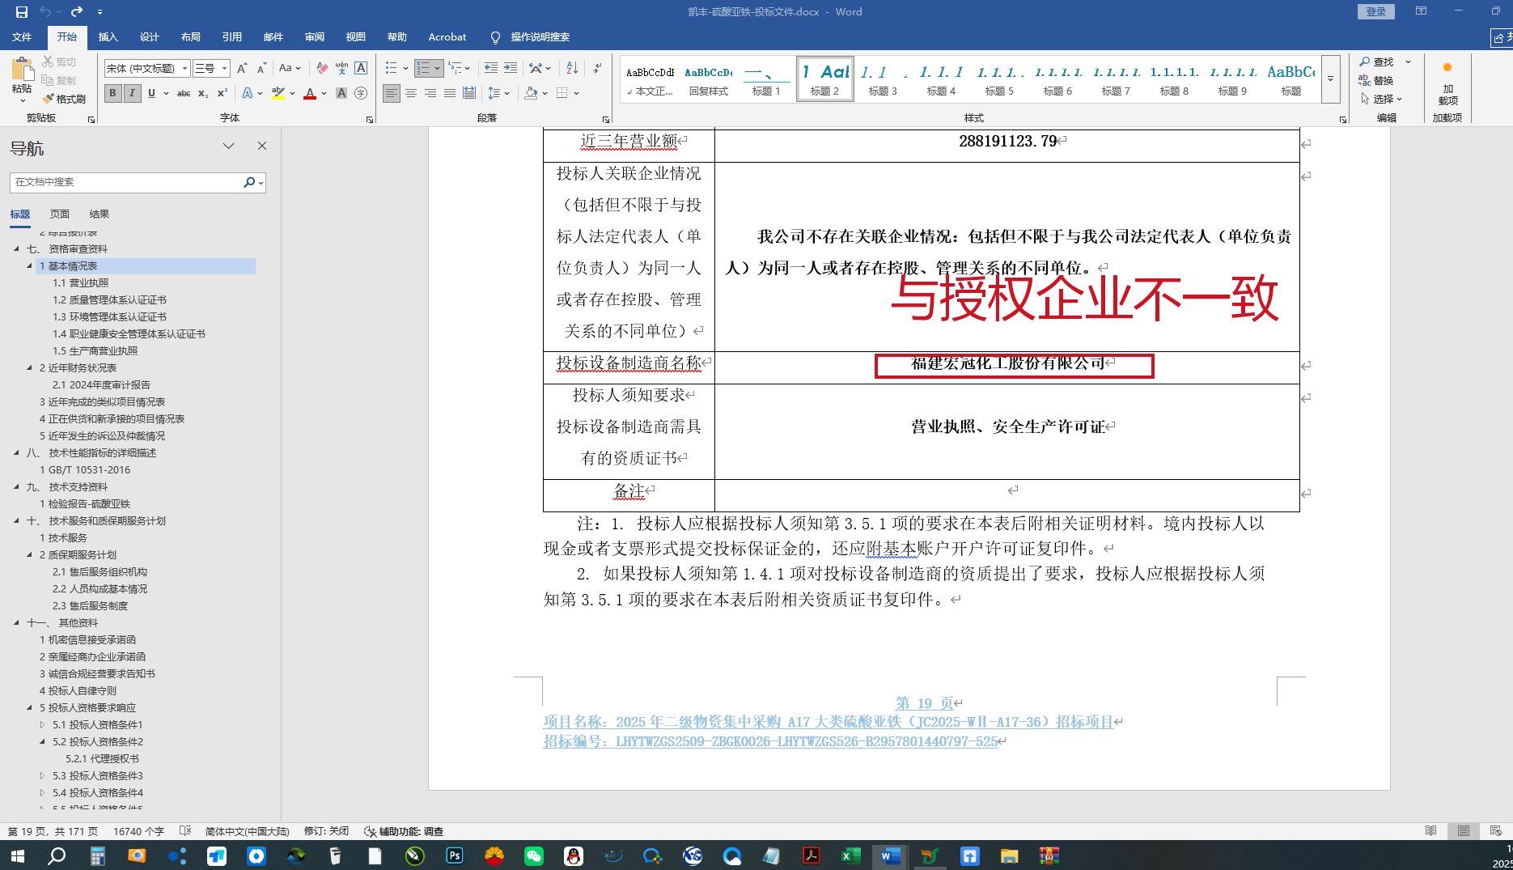Screen dimensions: 1513x870
Task: Apply distributed alignment
Action: coord(469,94)
